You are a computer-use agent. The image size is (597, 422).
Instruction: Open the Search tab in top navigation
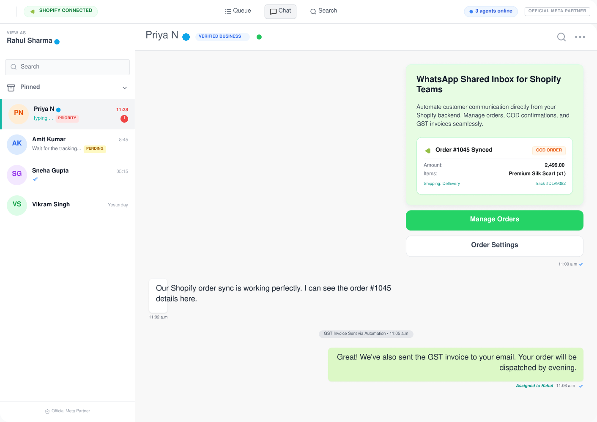tap(323, 11)
